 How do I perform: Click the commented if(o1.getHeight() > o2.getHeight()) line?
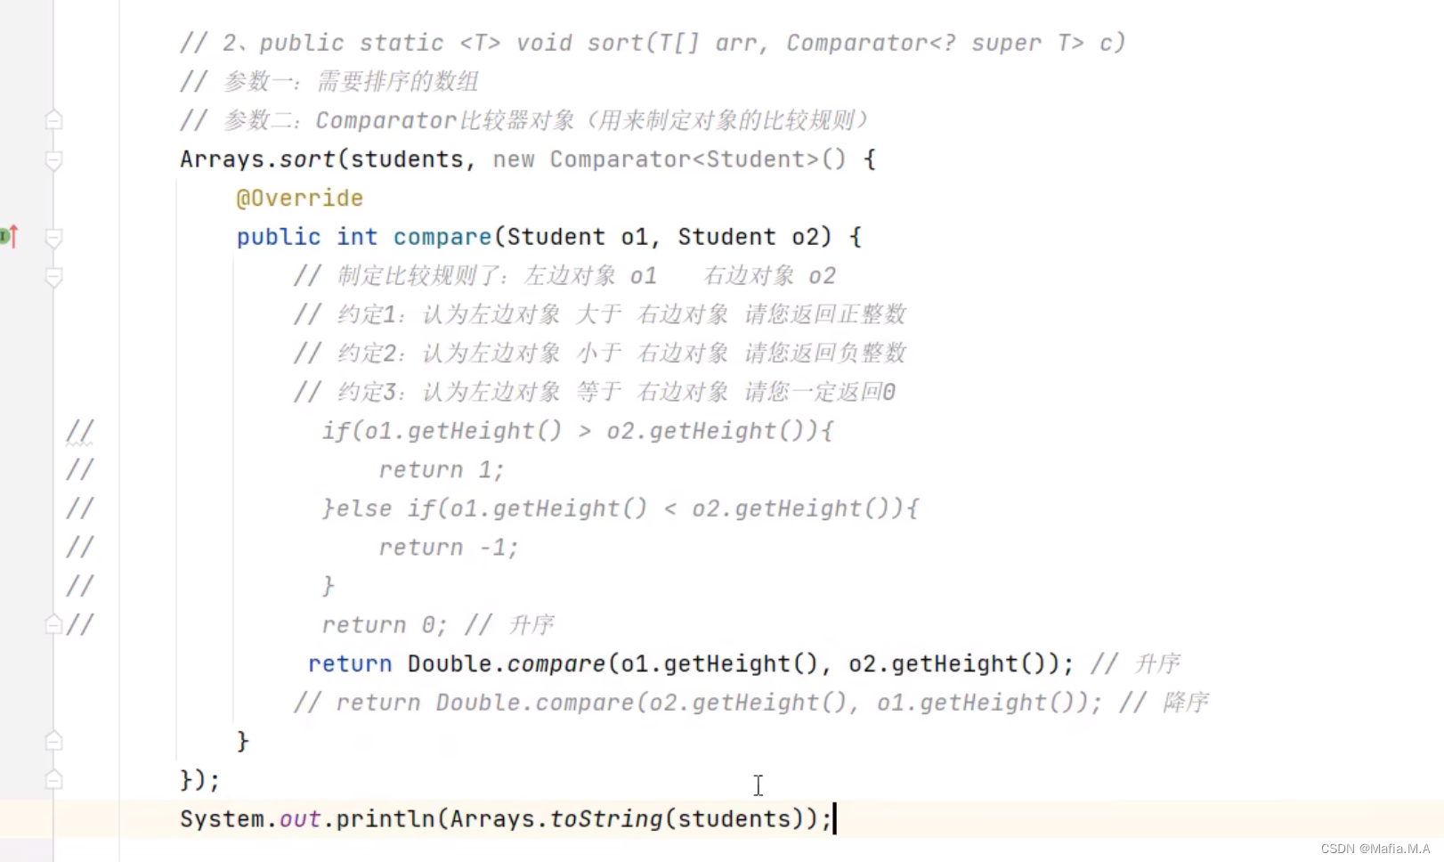coord(577,431)
